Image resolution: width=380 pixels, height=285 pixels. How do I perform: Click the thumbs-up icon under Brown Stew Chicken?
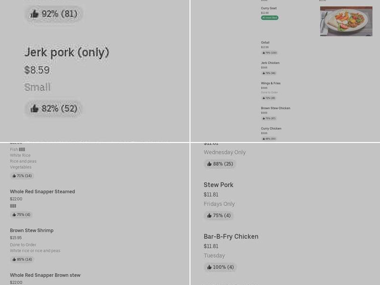point(264,118)
